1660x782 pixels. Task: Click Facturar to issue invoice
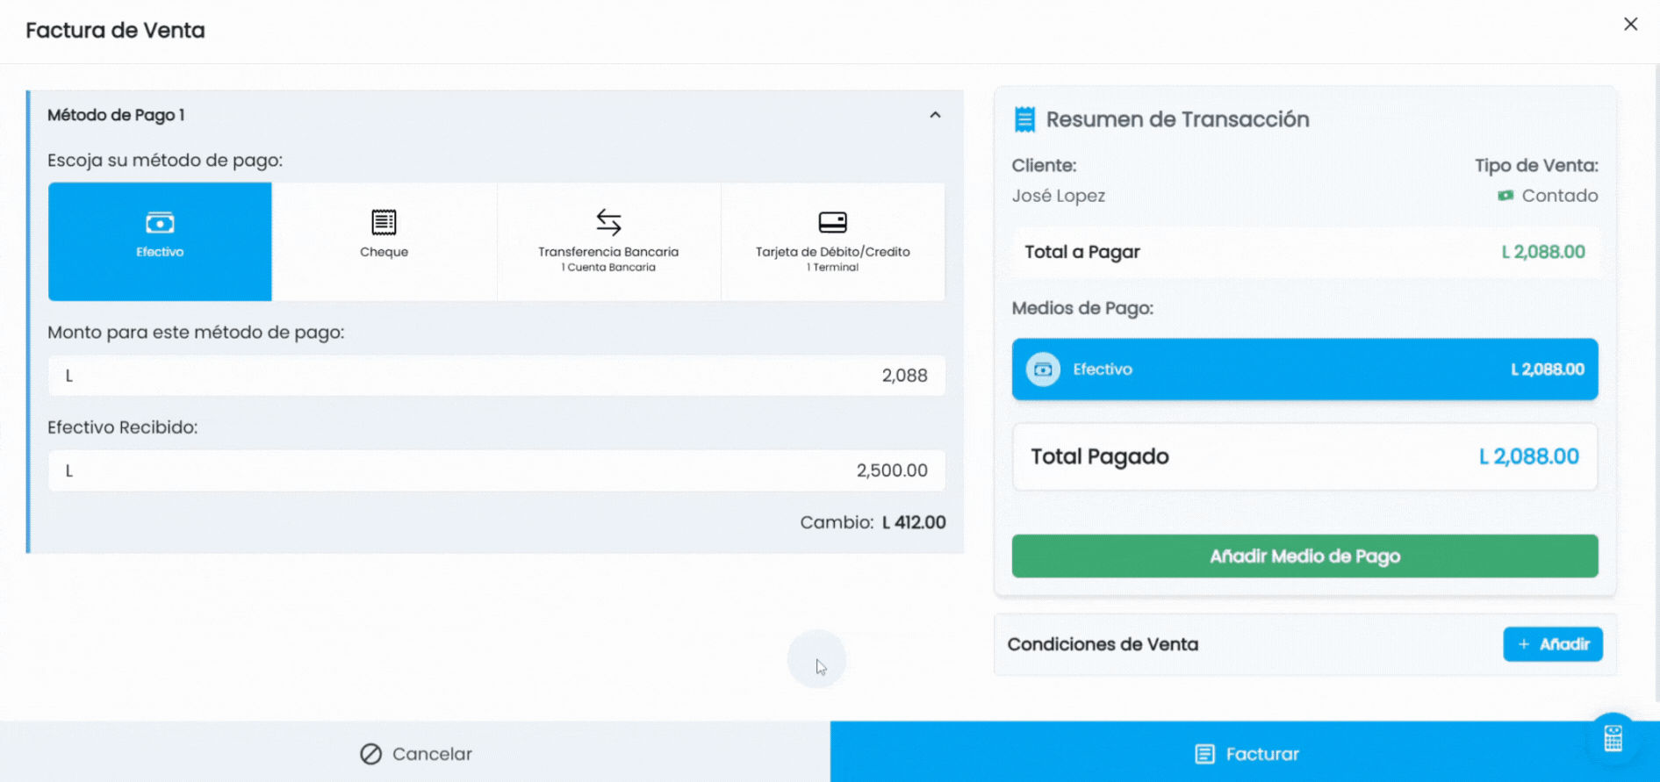1245,753
